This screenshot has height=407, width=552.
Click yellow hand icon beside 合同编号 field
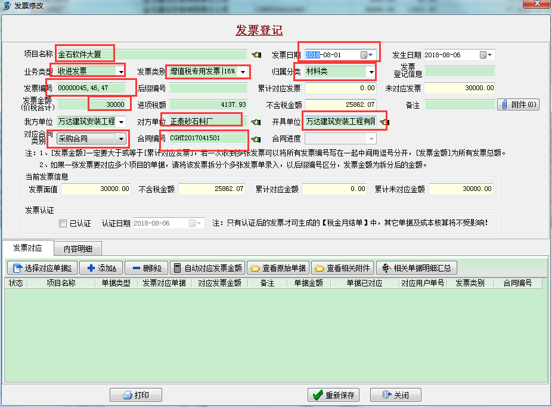(257, 139)
